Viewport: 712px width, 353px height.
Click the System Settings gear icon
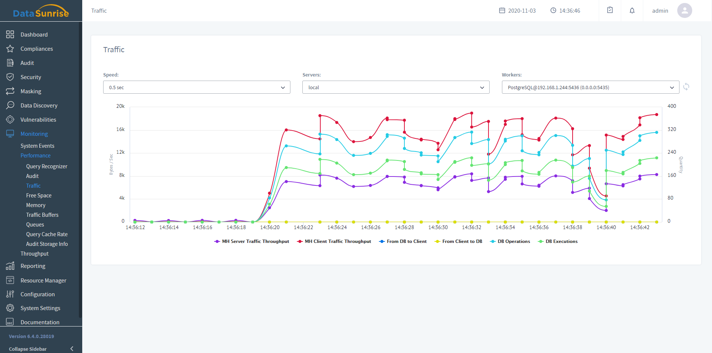(x=10, y=308)
